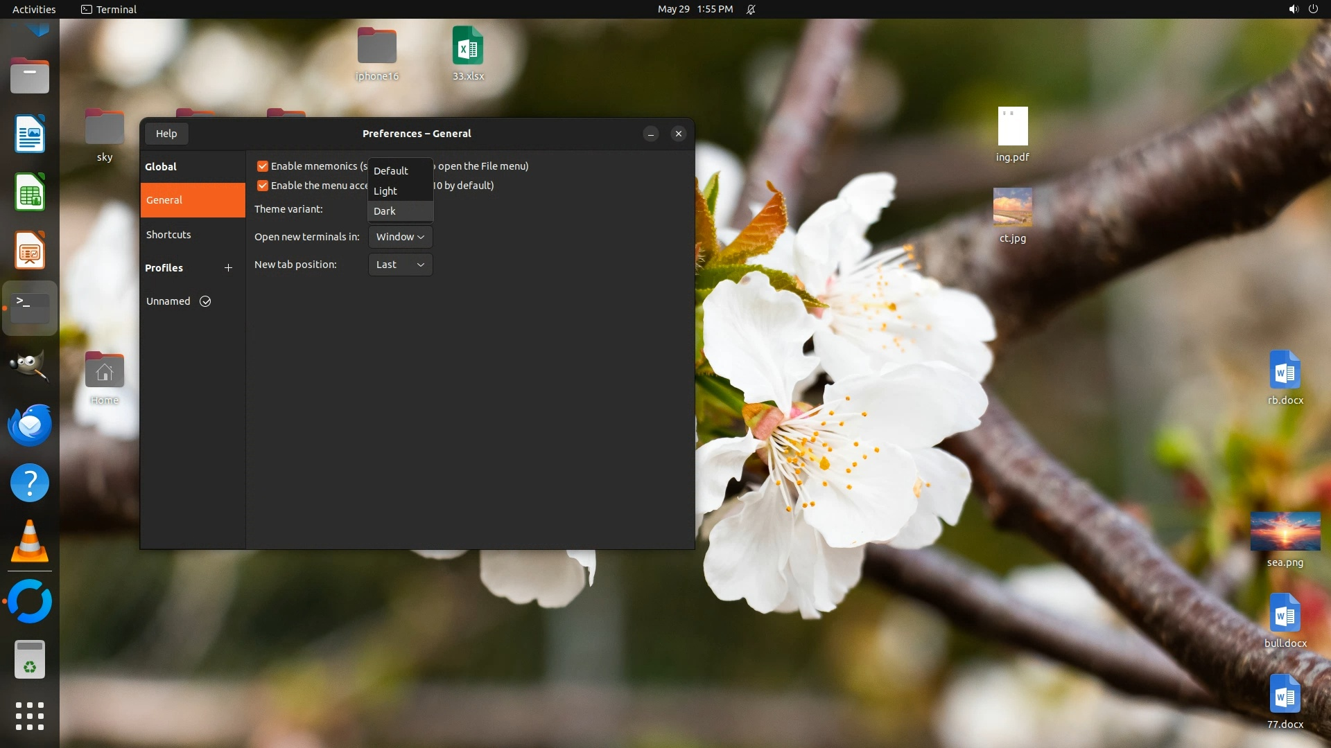
Task: Open LibreOffice Impress from the dock
Action: [x=30, y=251]
